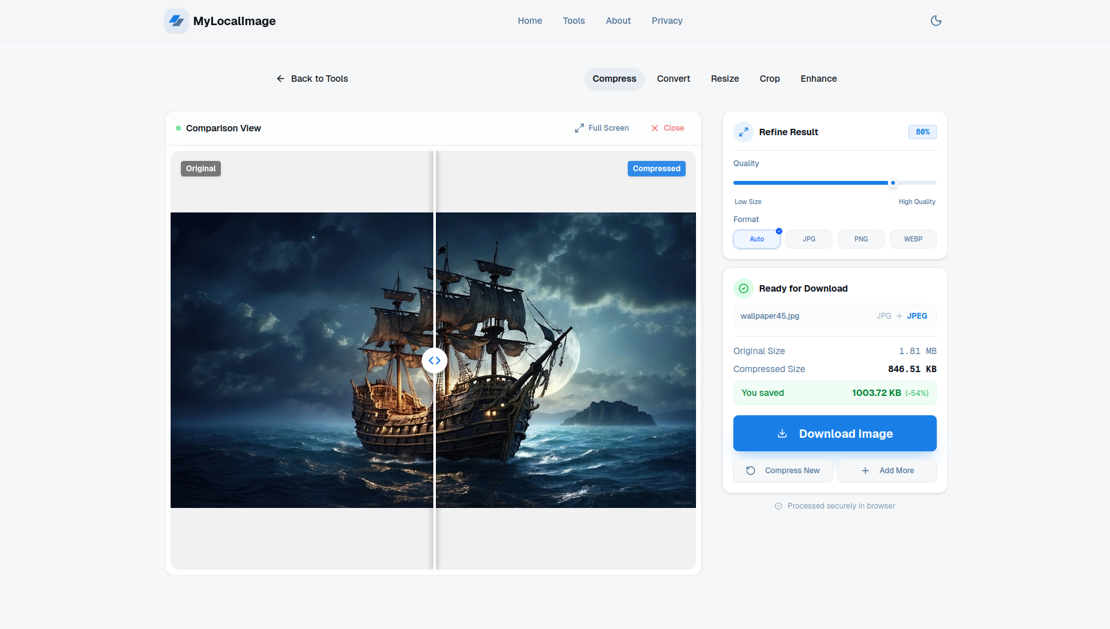This screenshot has height=629, width=1110.
Task: Select the JPG output format
Action: [809, 239]
